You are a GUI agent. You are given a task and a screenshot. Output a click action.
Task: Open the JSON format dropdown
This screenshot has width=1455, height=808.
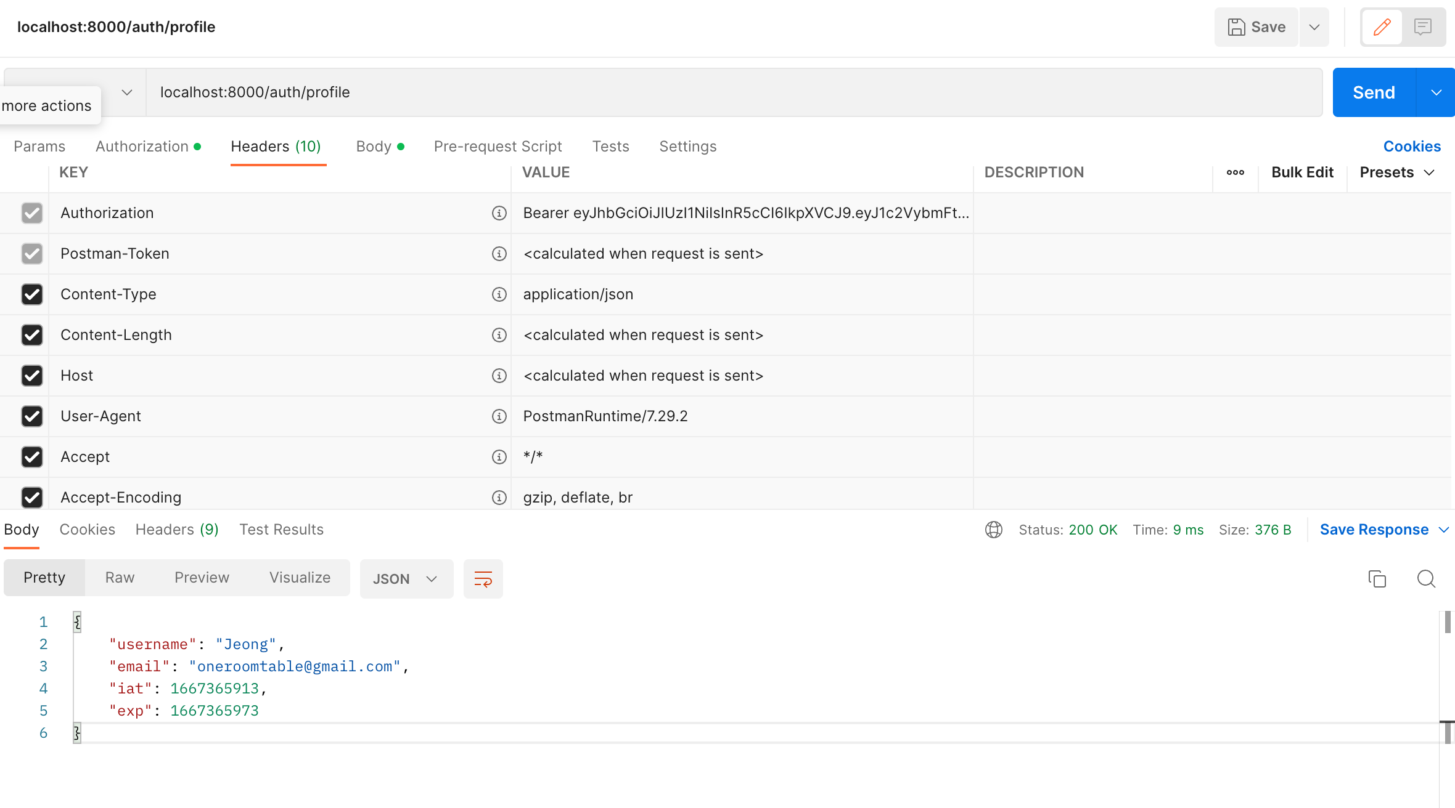406,578
